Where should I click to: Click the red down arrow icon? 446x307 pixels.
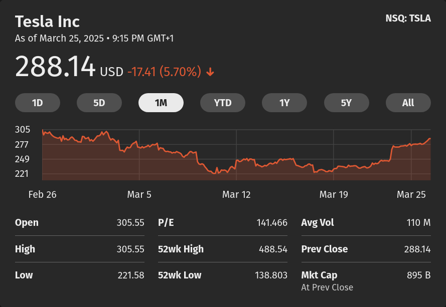(210, 72)
